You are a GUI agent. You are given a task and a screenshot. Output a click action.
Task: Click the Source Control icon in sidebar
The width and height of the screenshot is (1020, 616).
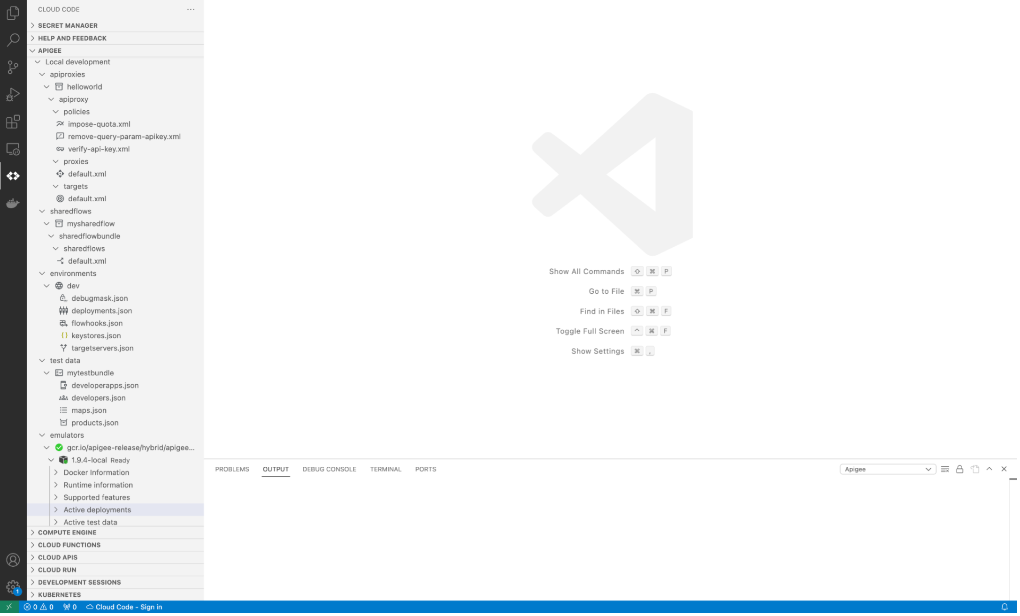tap(13, 67)
